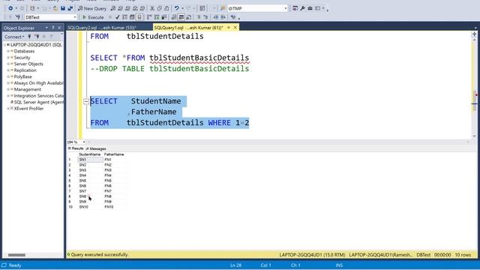Click the Undo arrow icon
The image size is (480, 270).
tap(177, 8)
